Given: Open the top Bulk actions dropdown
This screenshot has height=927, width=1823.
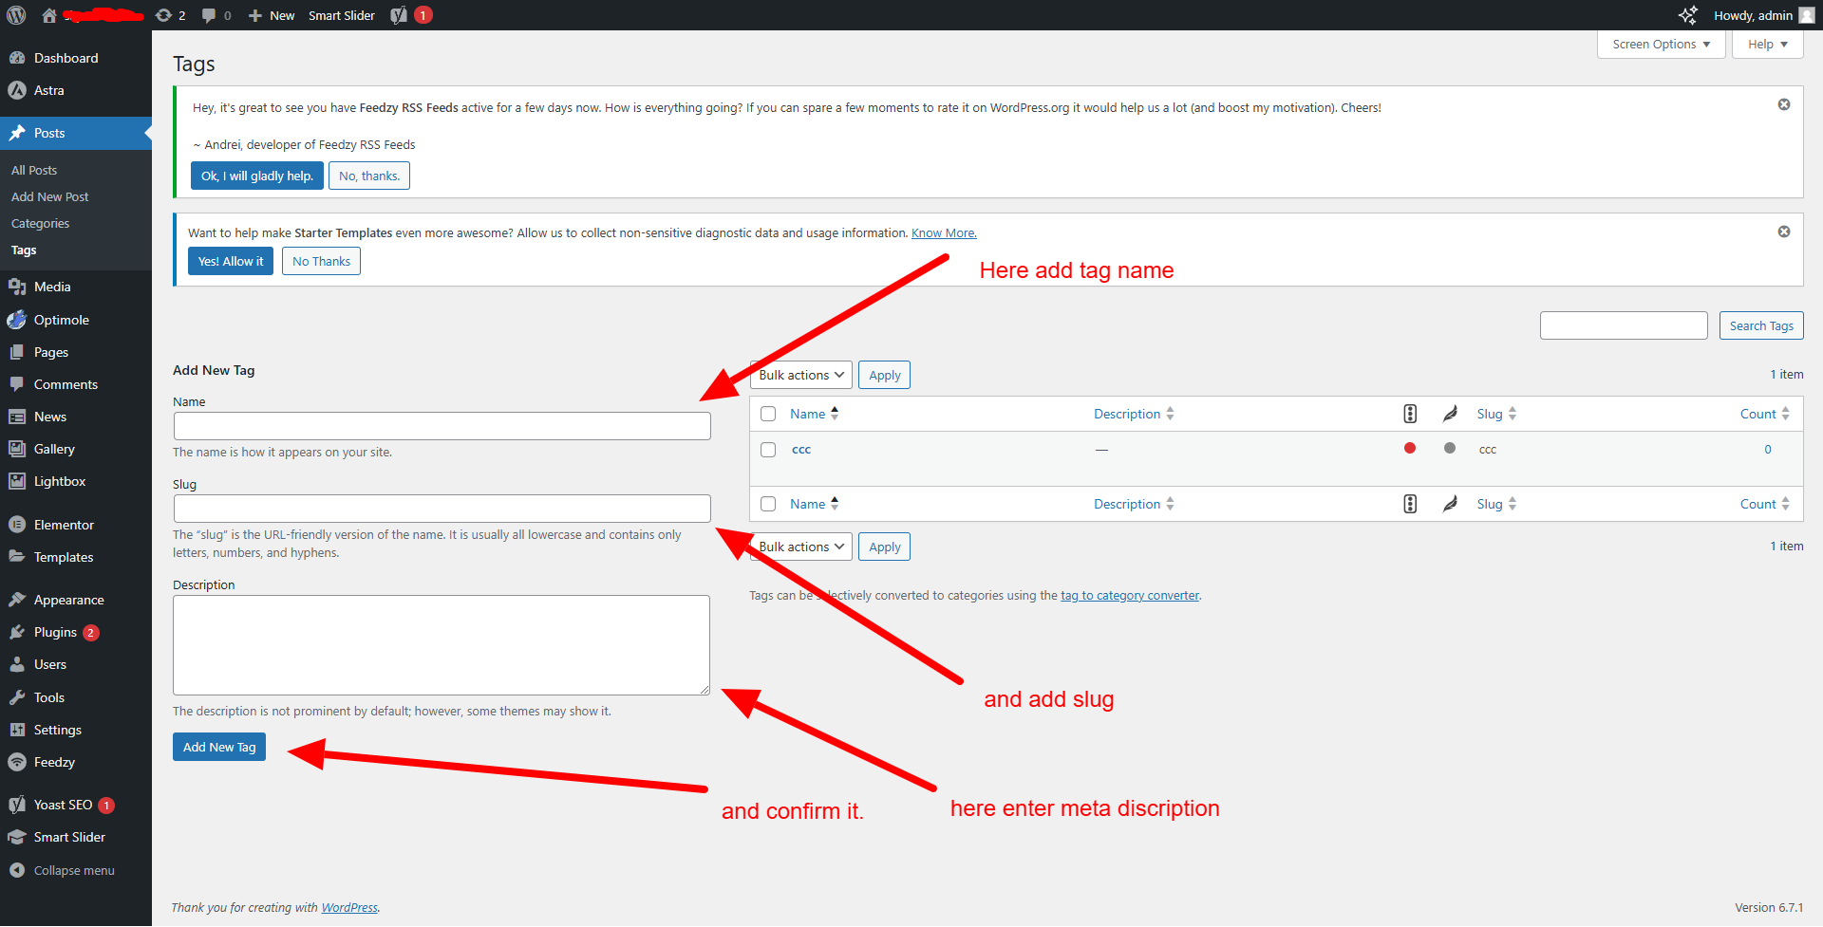Looking at the screenshot, I should point(800,375).
